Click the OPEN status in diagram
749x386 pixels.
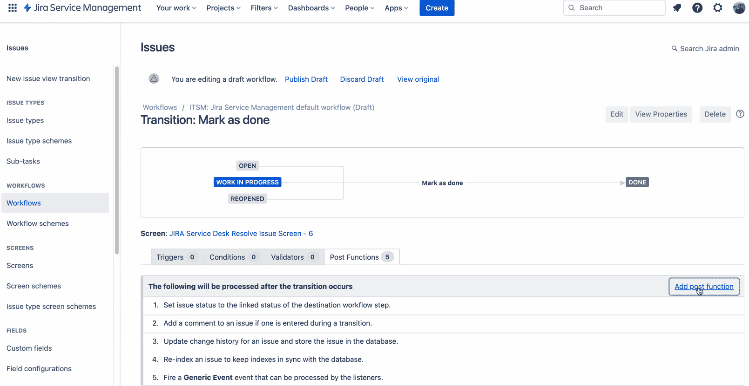(x=247, y=166)
